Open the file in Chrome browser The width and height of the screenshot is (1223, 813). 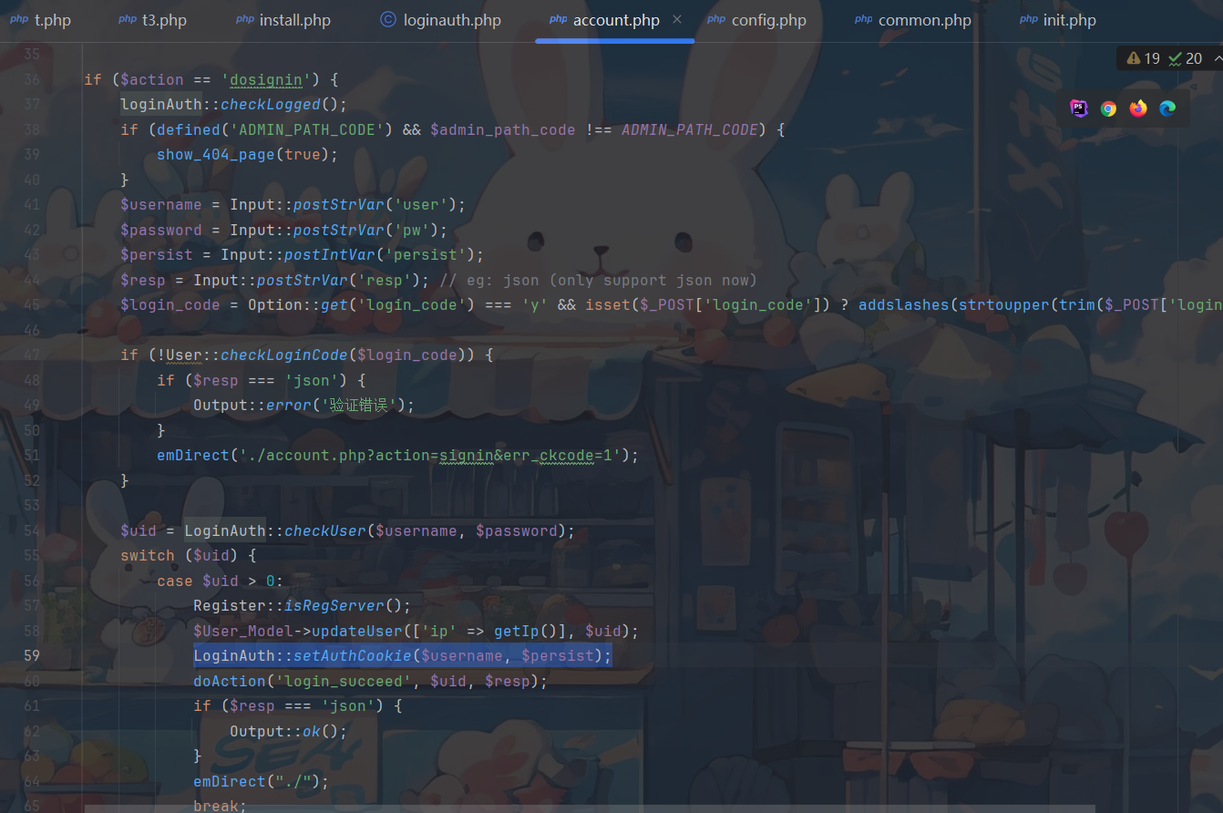coord(1108,108)
